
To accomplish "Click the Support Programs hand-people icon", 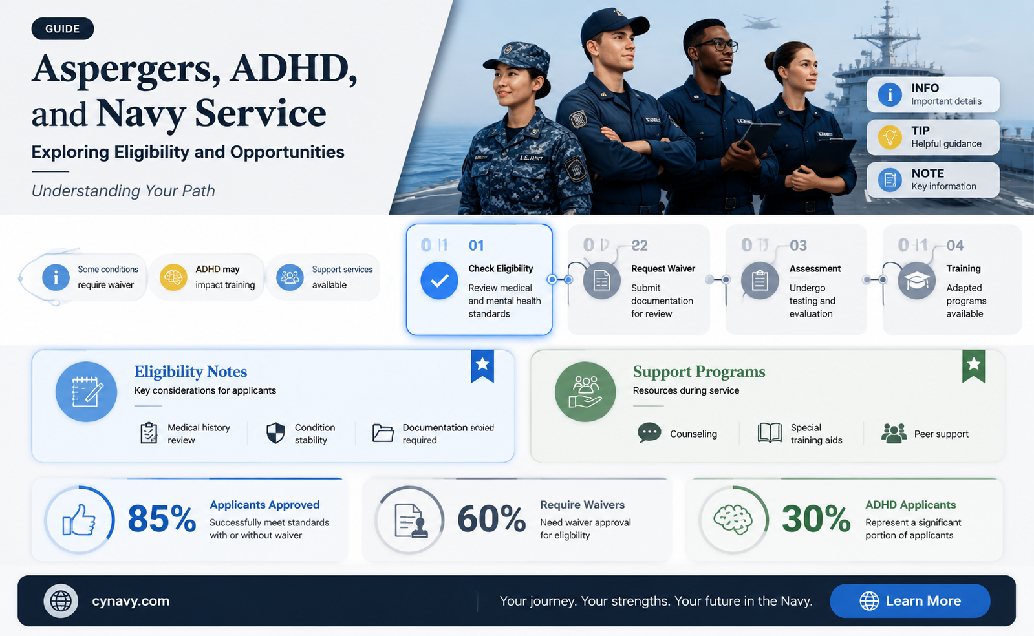I will click(585, 392).
